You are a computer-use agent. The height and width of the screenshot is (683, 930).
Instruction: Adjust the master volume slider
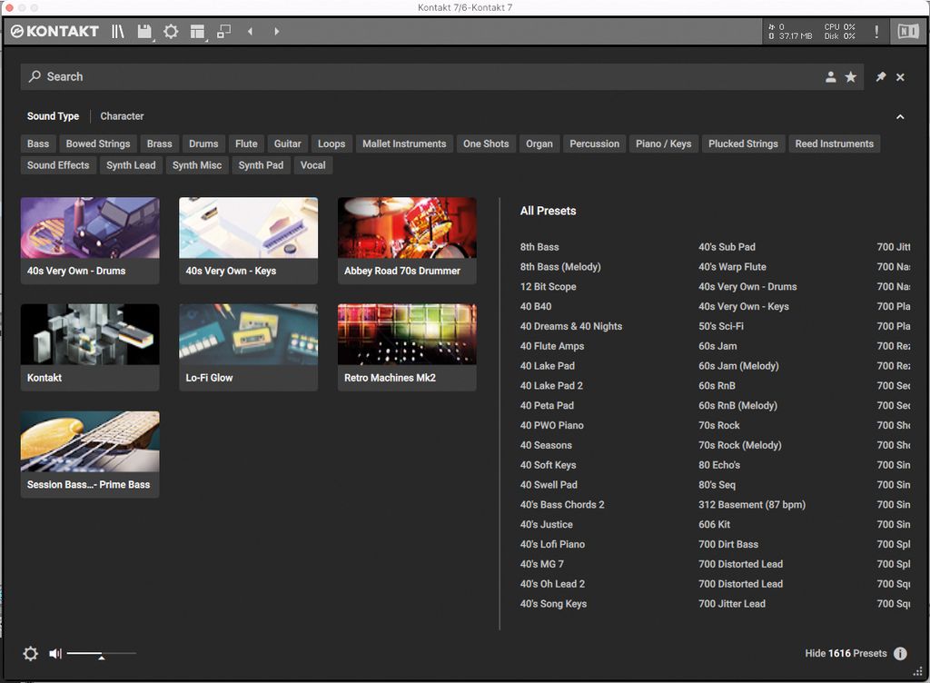click(x=102, y=653)
